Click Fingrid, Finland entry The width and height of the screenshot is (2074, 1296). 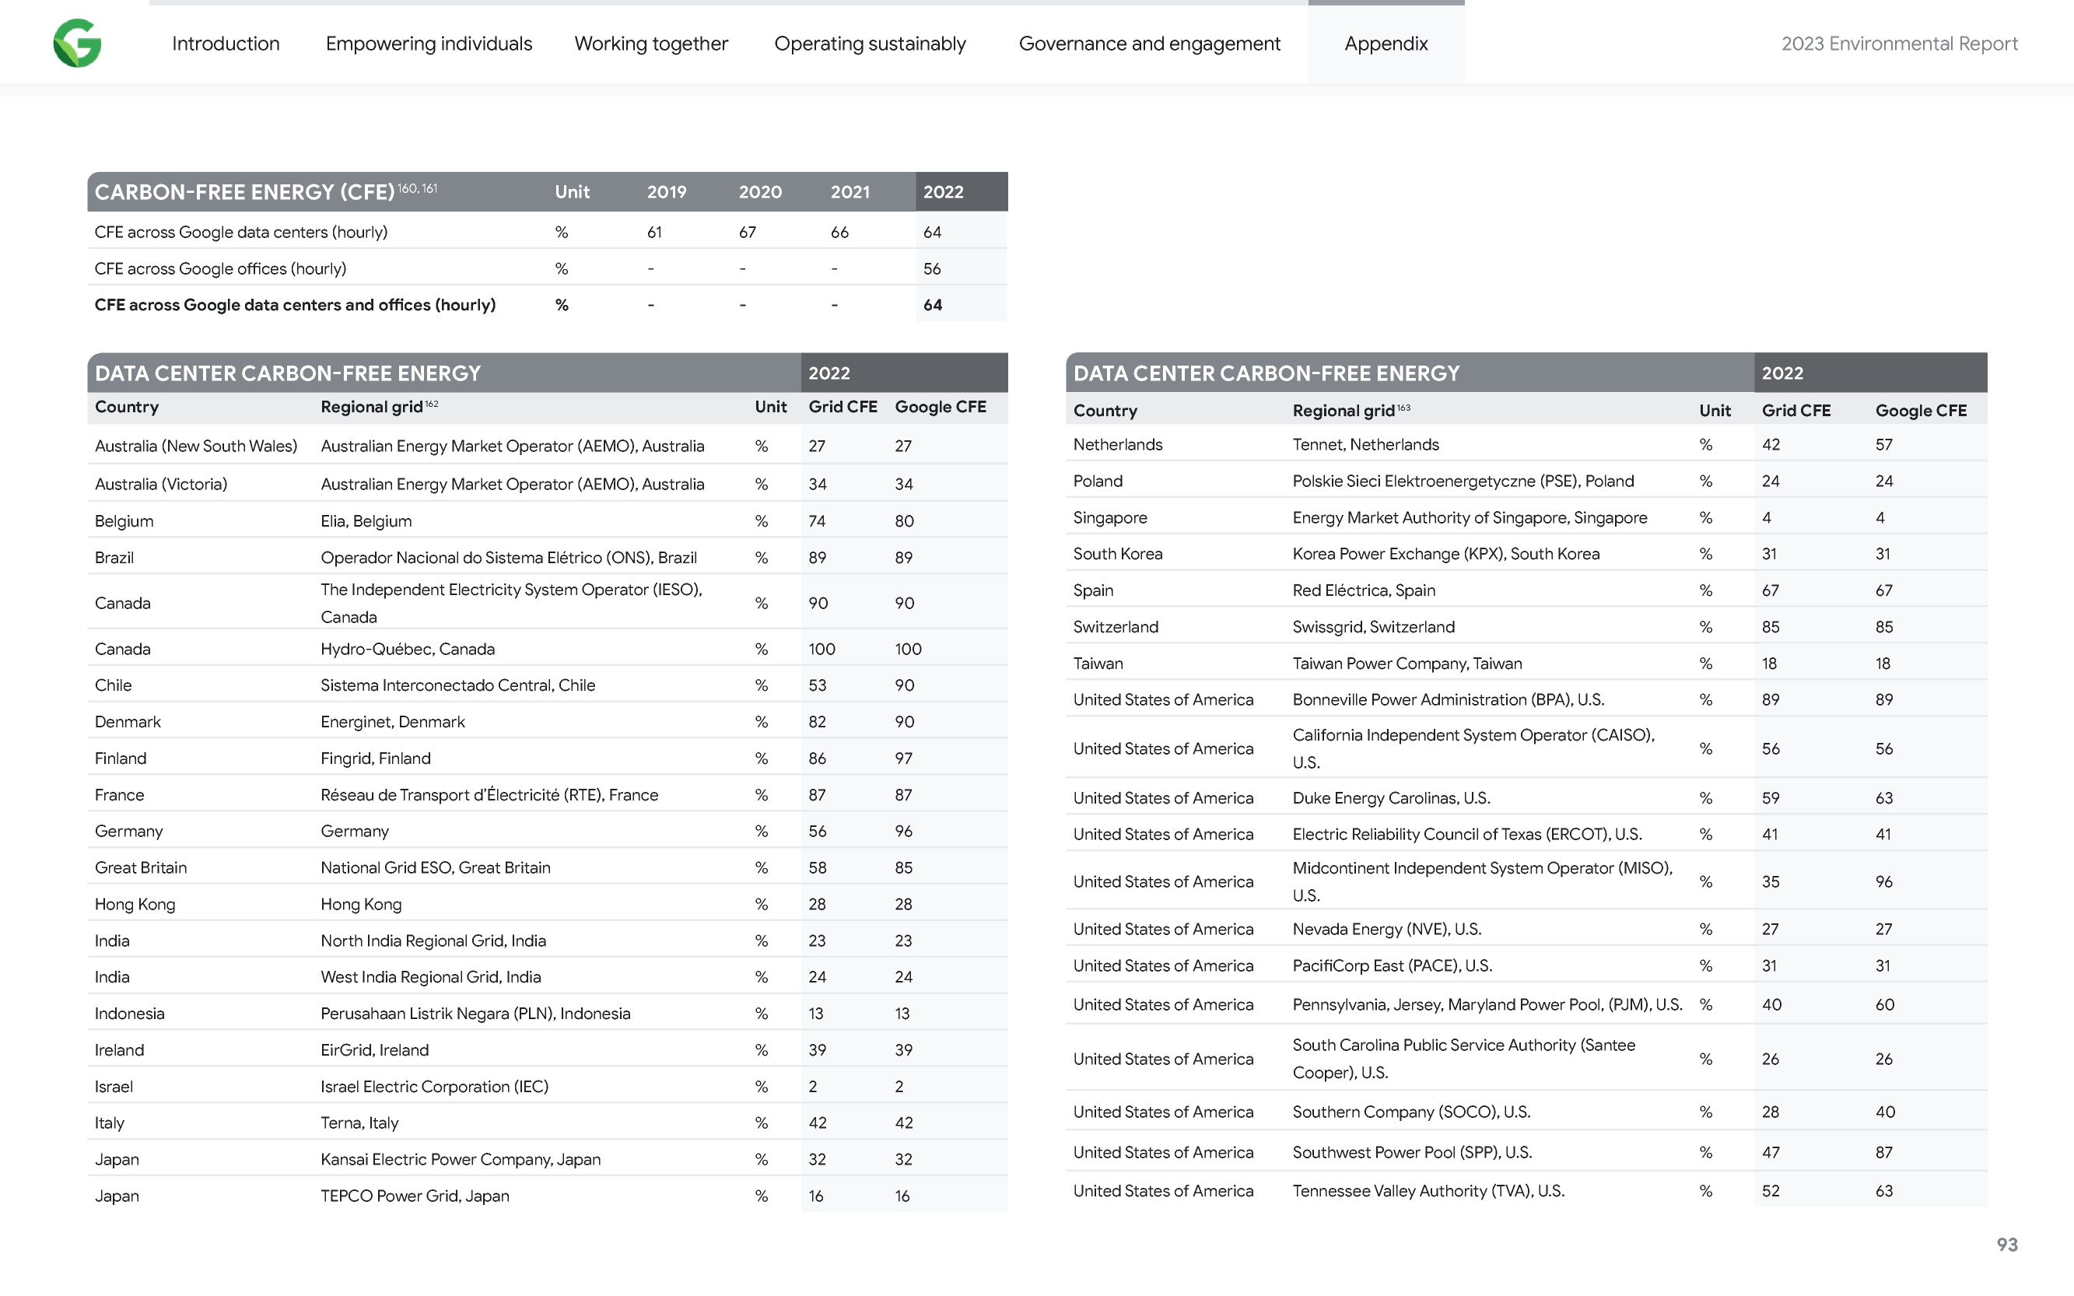376,758
